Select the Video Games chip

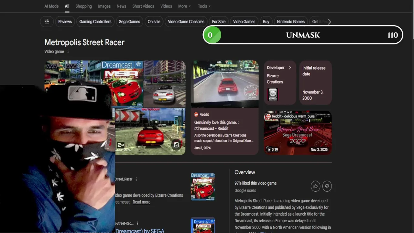(244, 22)
